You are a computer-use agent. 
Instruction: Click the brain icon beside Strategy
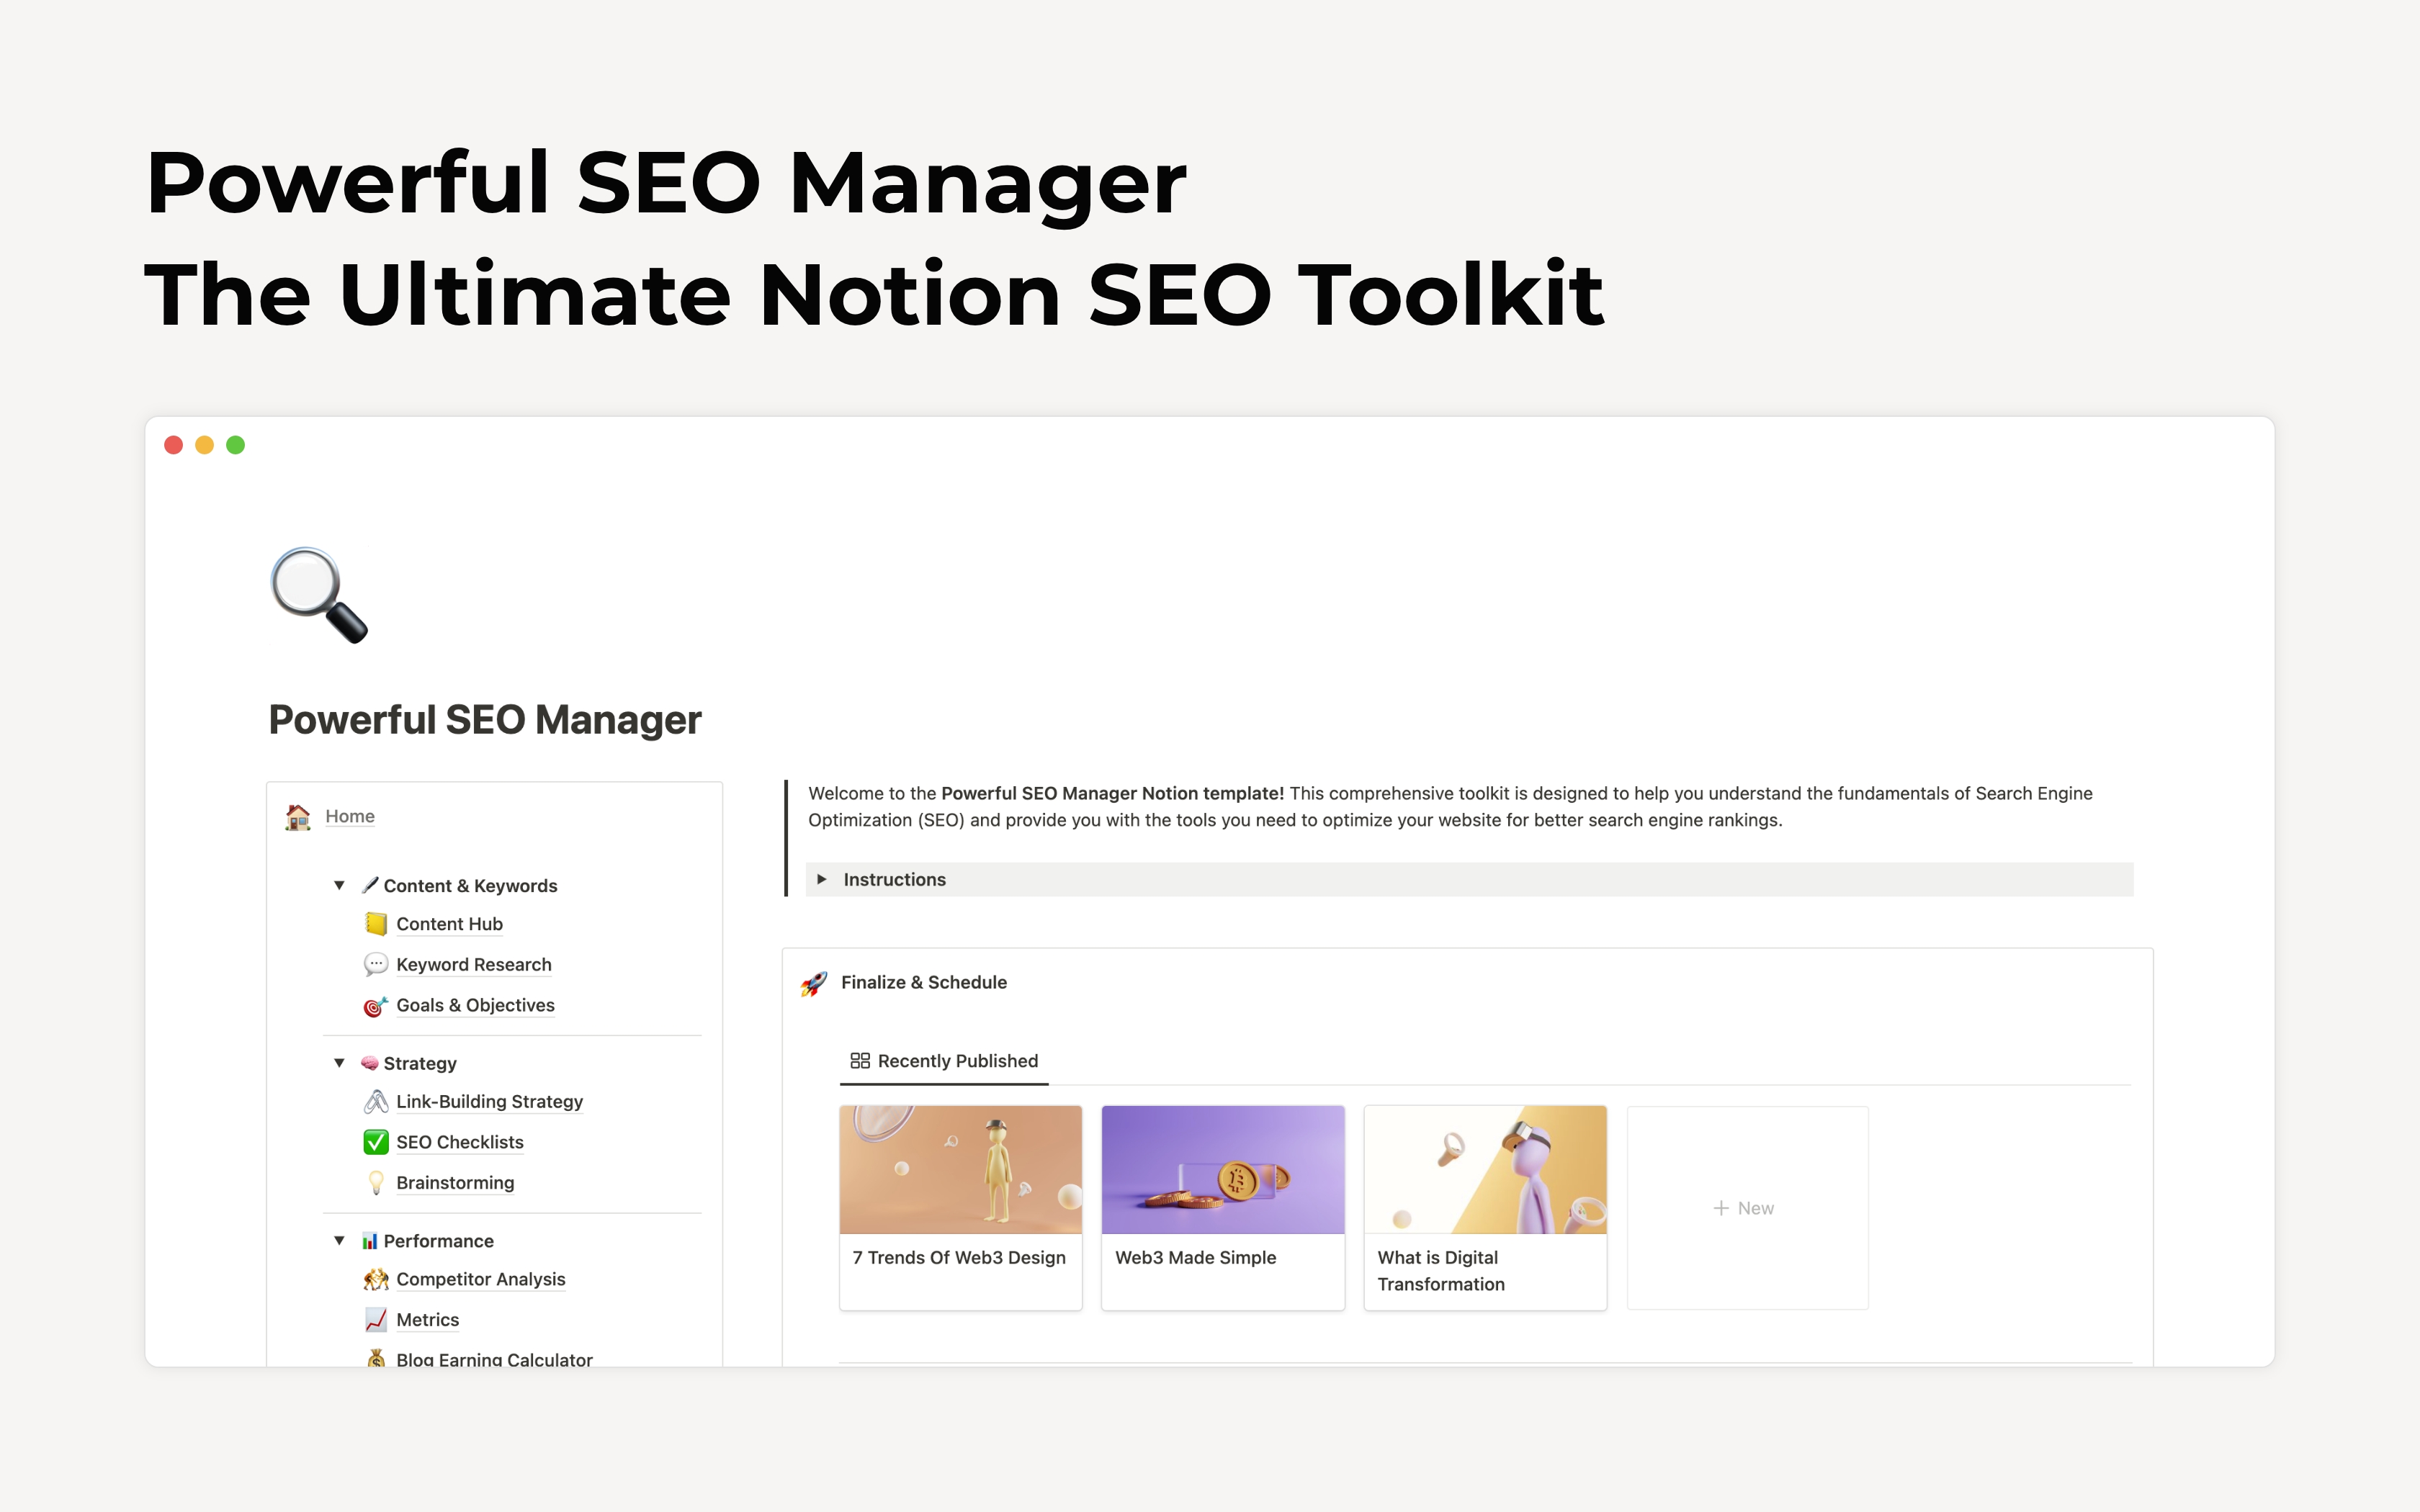point(370,1063)
